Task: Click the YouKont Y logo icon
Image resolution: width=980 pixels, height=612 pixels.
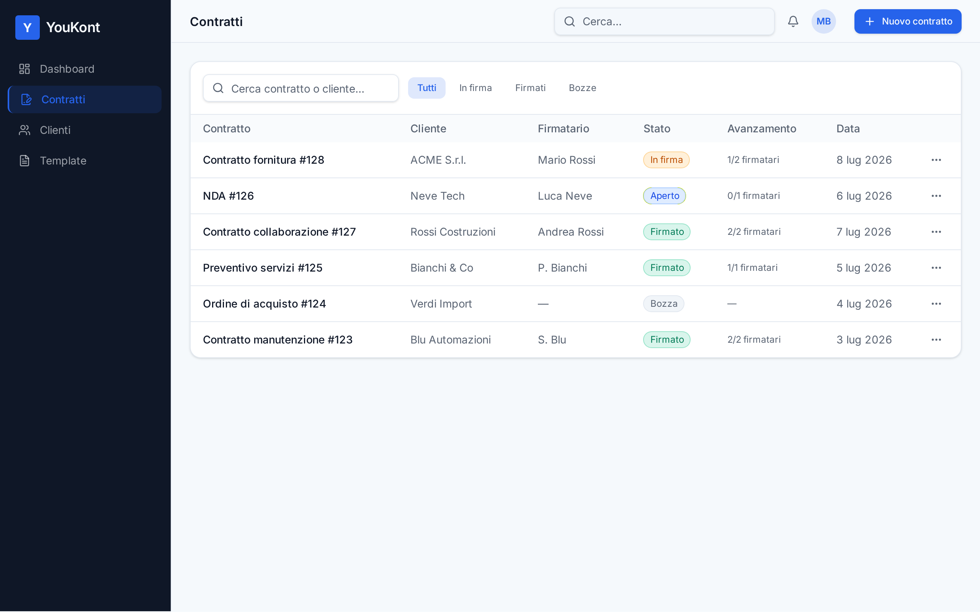Action: 28,28
